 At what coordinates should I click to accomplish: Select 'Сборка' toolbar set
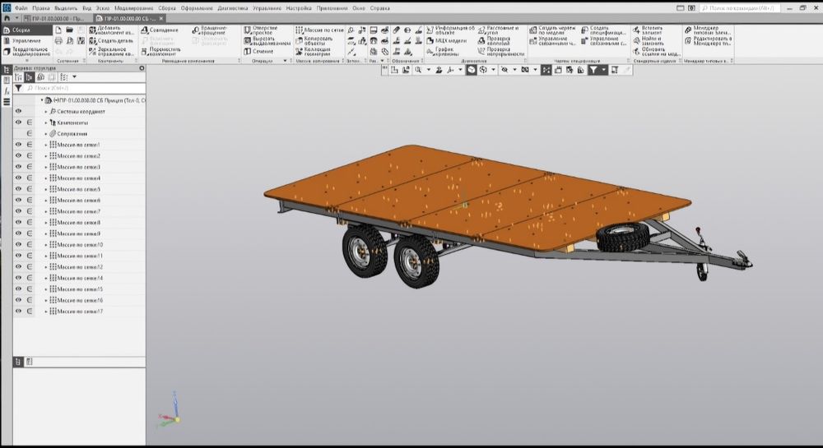pos(26,30)
